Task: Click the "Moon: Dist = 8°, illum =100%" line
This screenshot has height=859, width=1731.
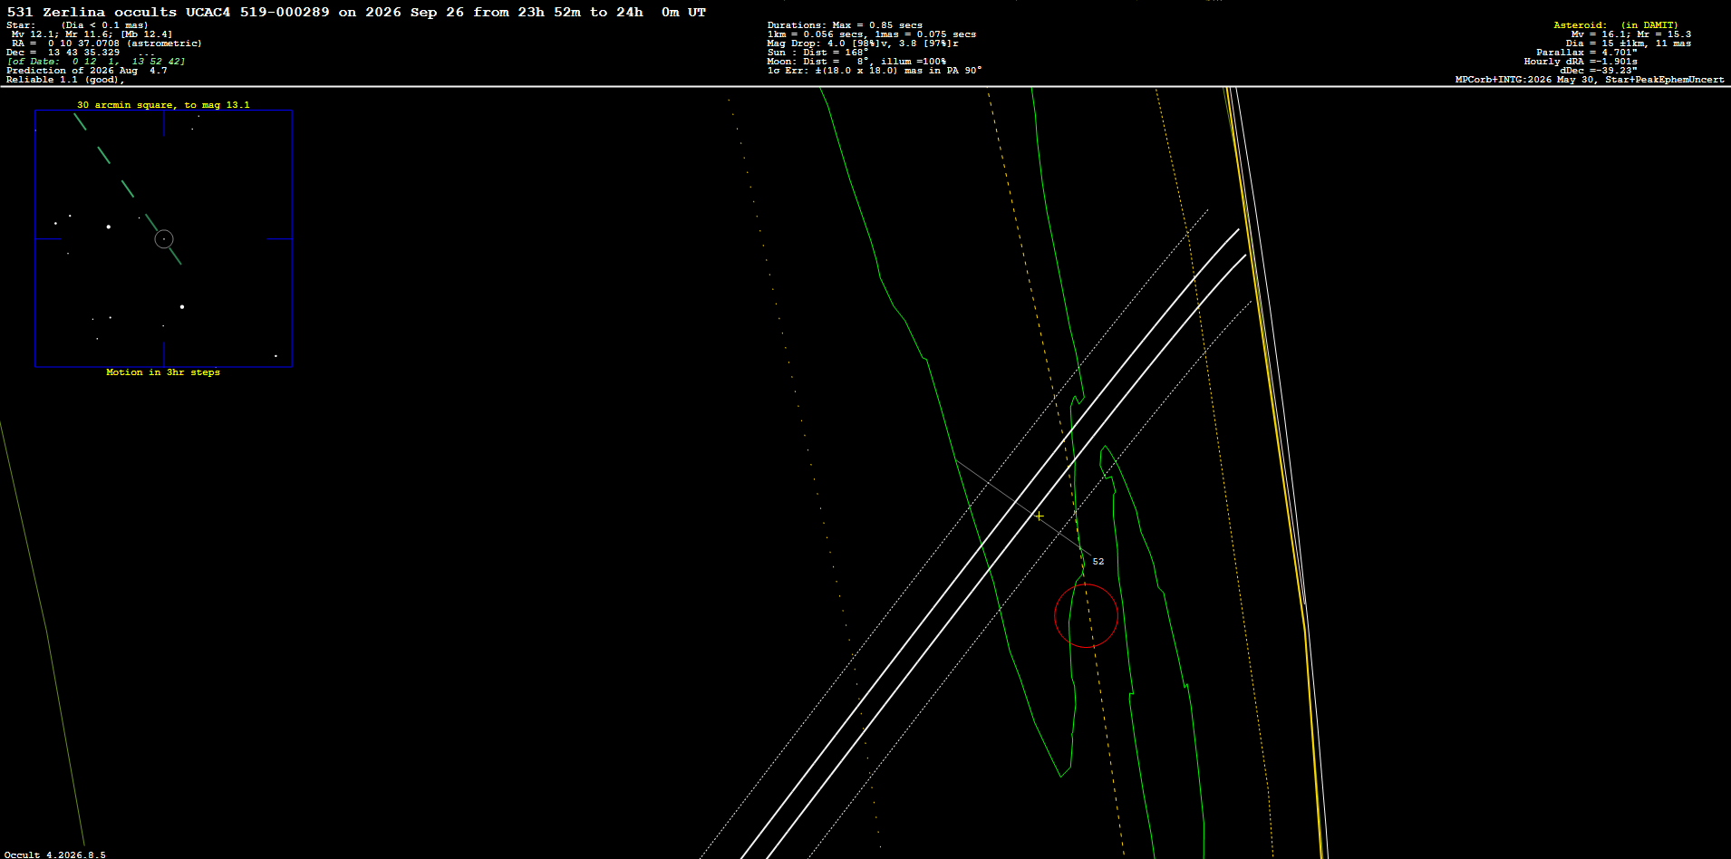Action: point(856,62)
